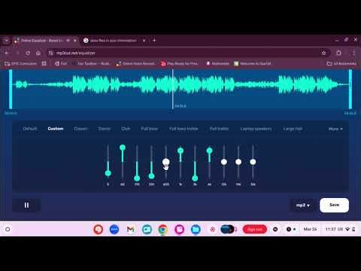Open the All Bookmarks folder
361x271 pixels.
pyautogui.click(x=341, y=64)
